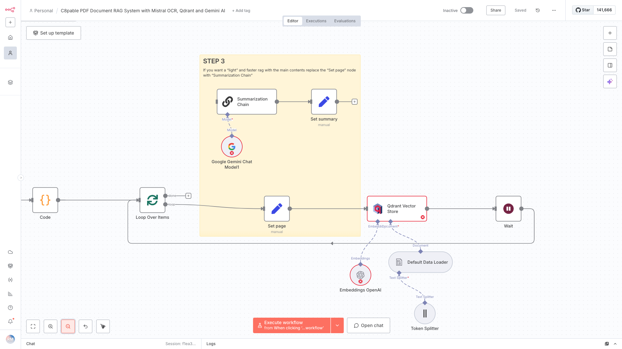The height and width of the screenshot is (349, 622).
Task: Switch to the Editor tab
Action: (293, 21)
